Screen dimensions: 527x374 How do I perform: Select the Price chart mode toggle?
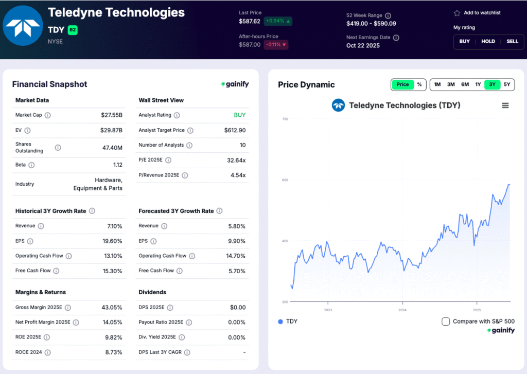[x=402, y=84]
